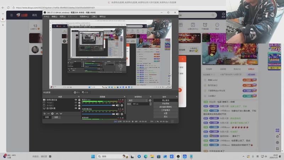
Task: Toggle visibility of the third source row
Action: tap(76, 105)
